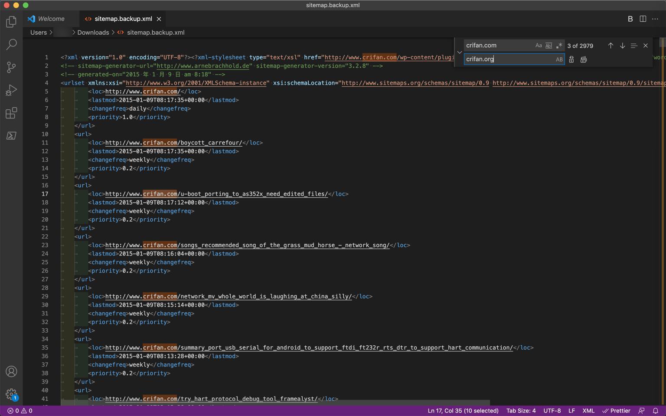Replace current match icon

pyautogui.click(x=571, y=59)
